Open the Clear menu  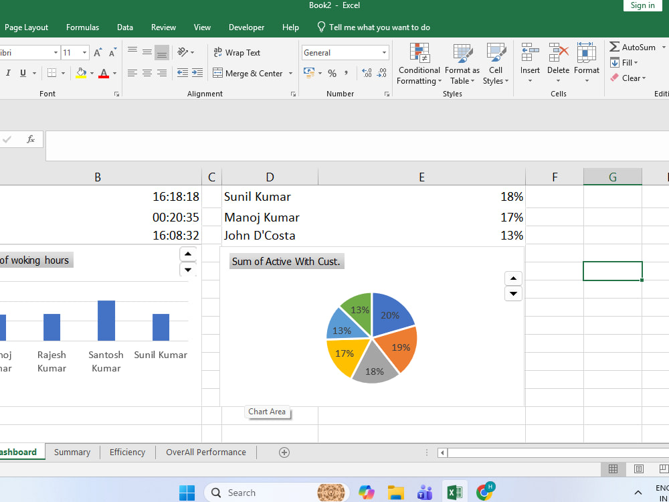(x=628, y=78)
